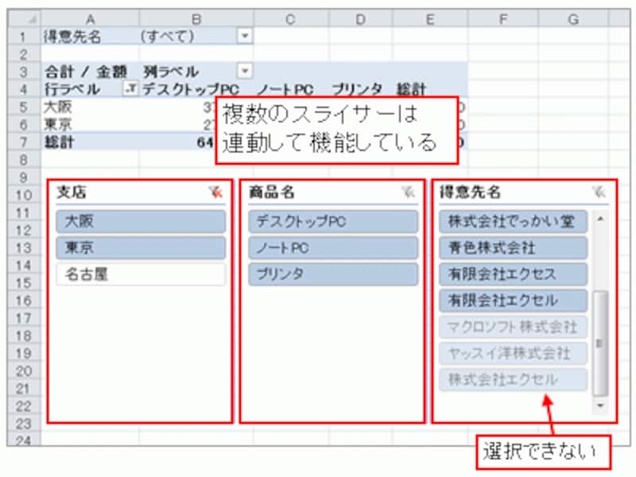Click the 得意先名 slicer scroll down arrow
The image size is (636, 477).
click(600, 405)
